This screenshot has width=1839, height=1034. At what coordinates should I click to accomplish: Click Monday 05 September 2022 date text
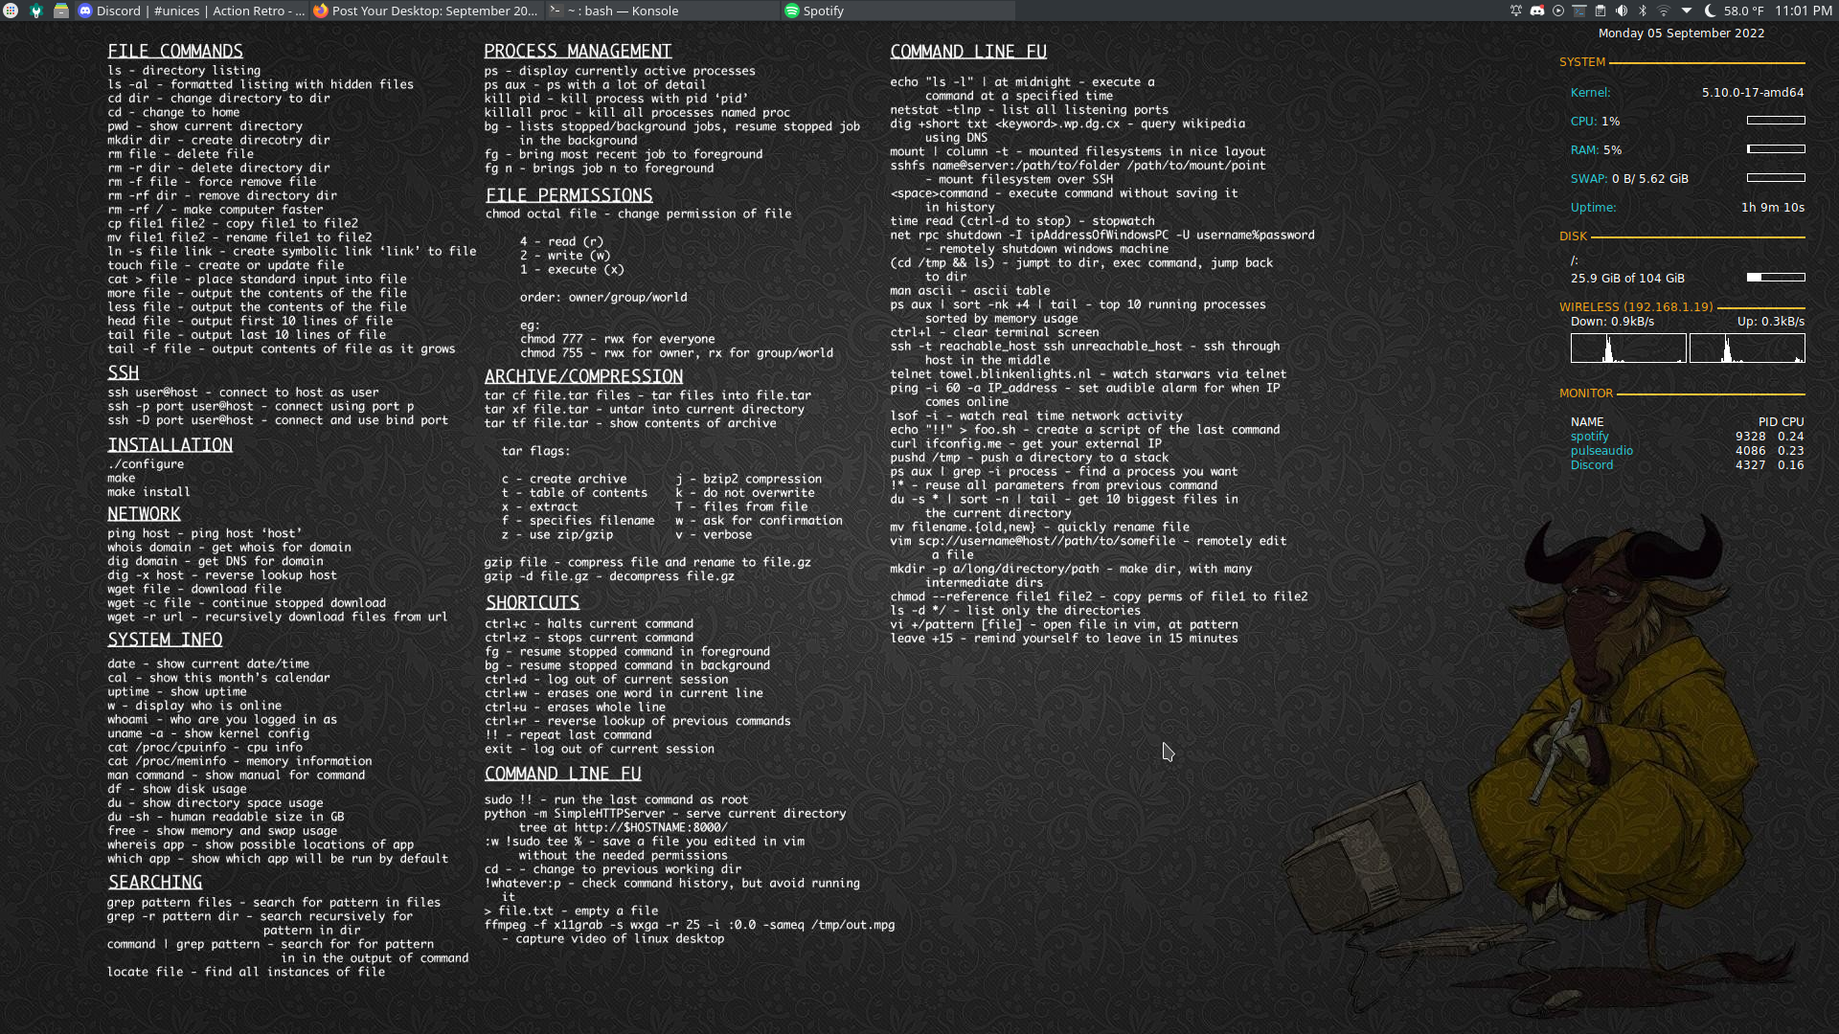1681,33
